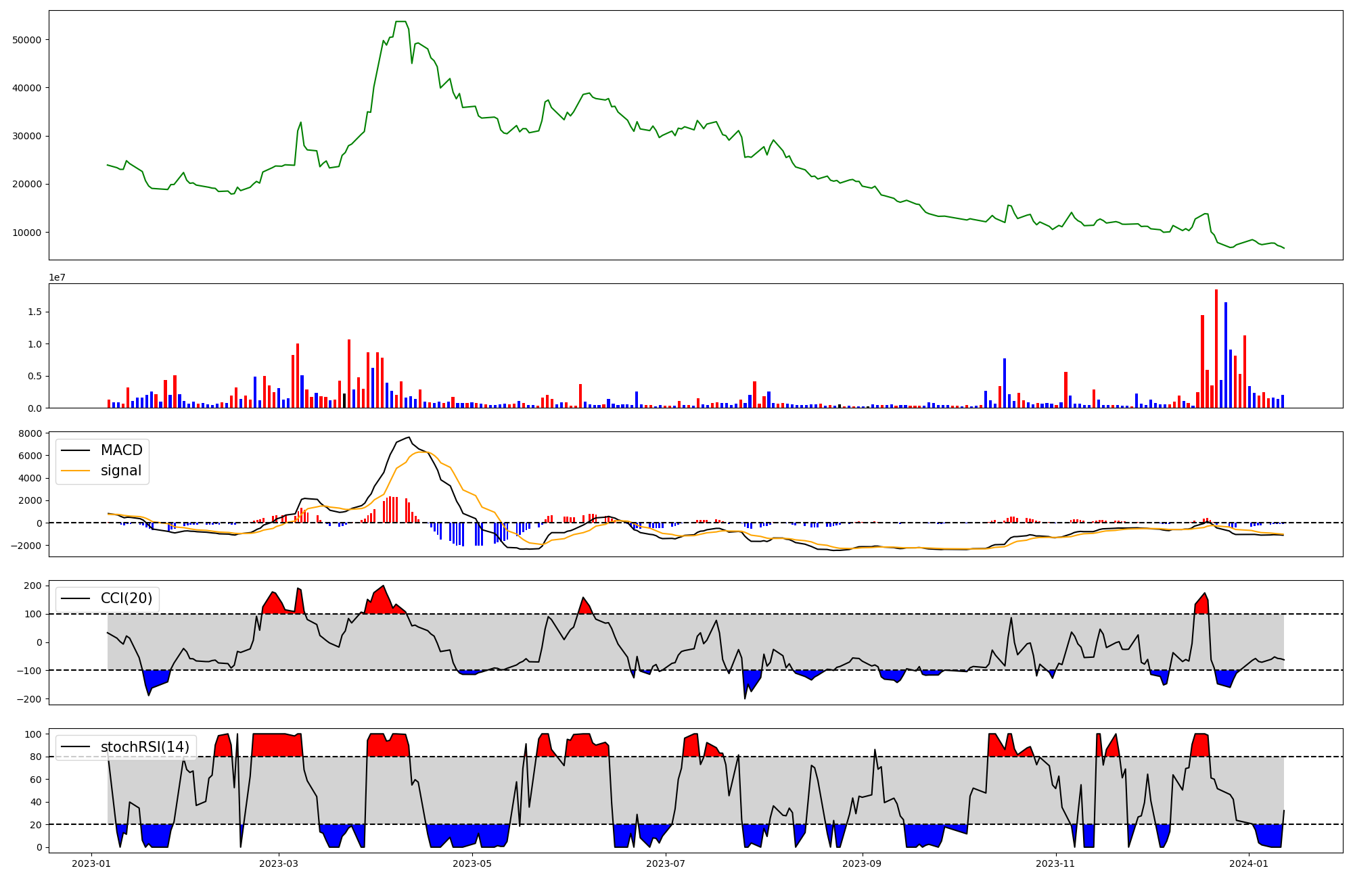Click the 2023-01 date axis label

[x=91, y=863]
